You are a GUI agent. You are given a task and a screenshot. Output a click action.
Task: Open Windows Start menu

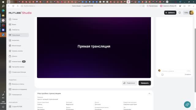3,2
